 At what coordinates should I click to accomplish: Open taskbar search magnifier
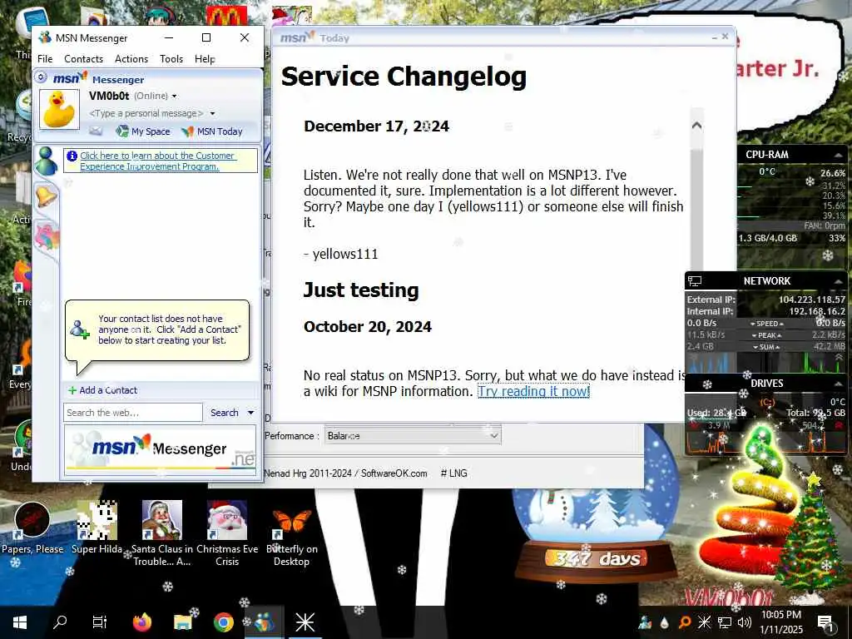[60, 622]
